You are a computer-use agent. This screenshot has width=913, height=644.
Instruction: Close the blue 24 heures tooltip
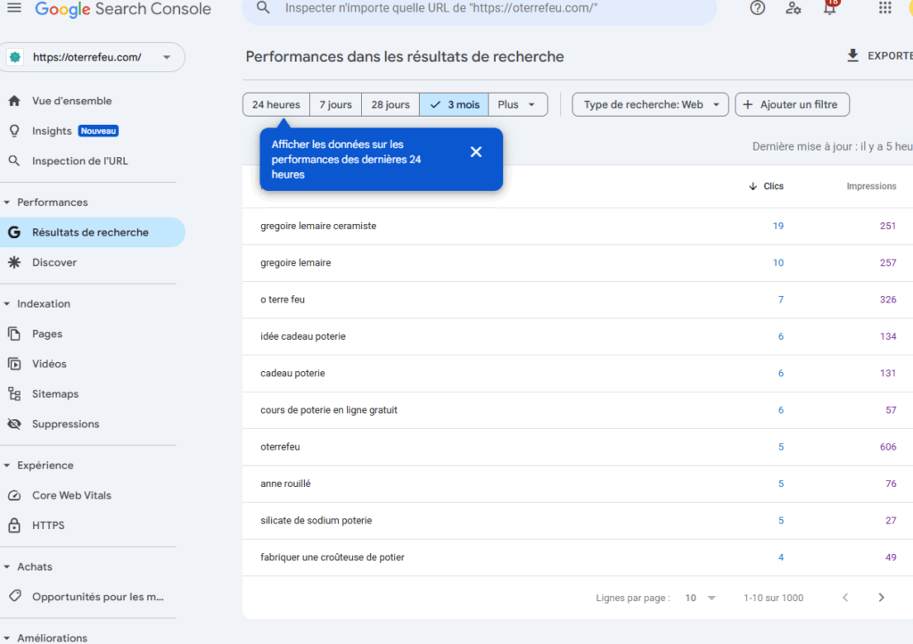pos(476,152)
